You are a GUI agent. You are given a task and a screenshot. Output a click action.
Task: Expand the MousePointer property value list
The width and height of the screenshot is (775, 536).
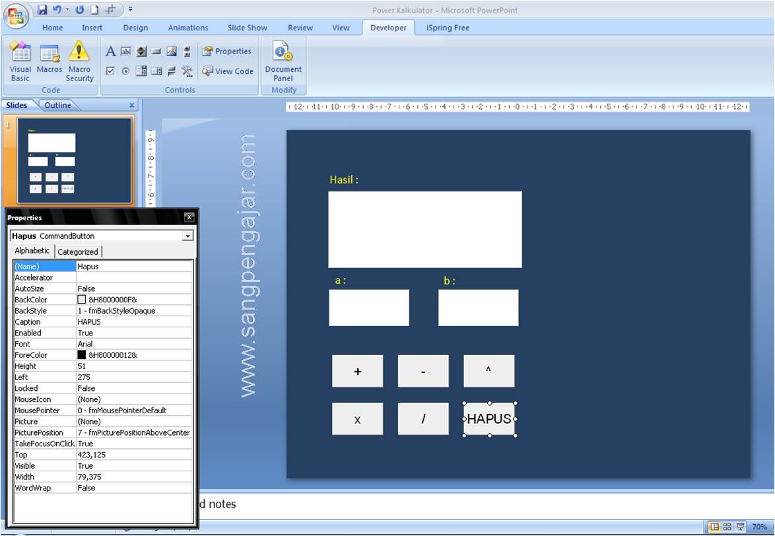(x=188, y=410)
